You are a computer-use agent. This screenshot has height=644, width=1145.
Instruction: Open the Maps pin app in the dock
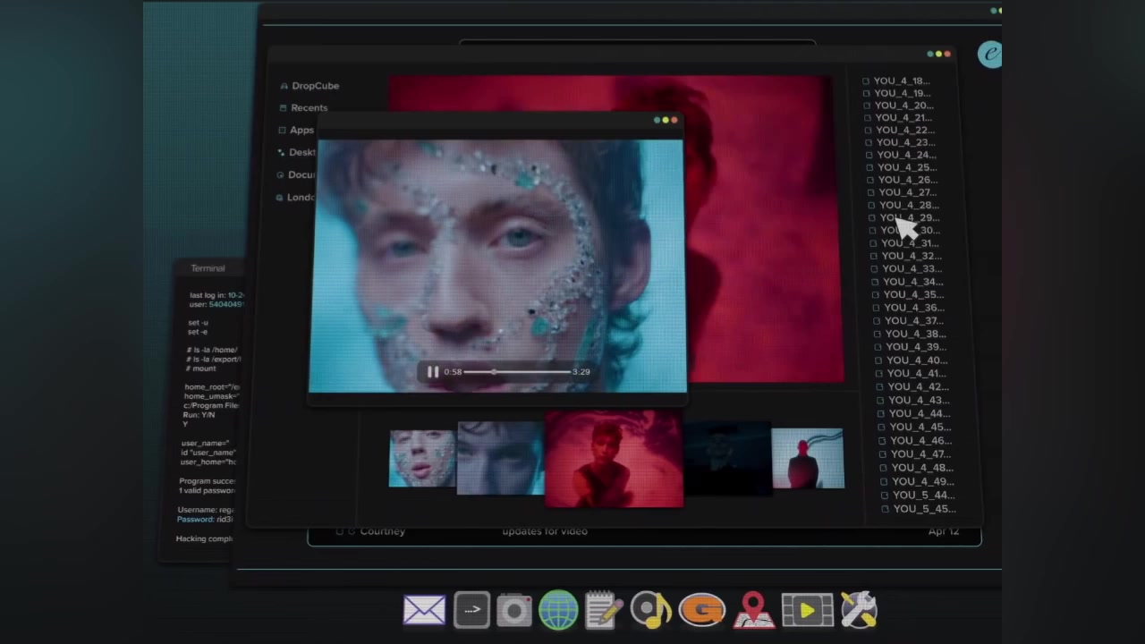click(x=753, y=611)
